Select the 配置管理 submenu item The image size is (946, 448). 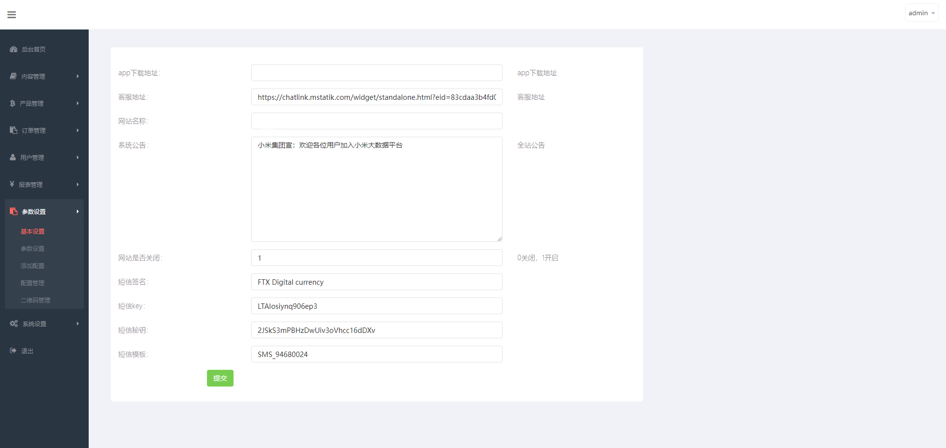click(33, 283)
